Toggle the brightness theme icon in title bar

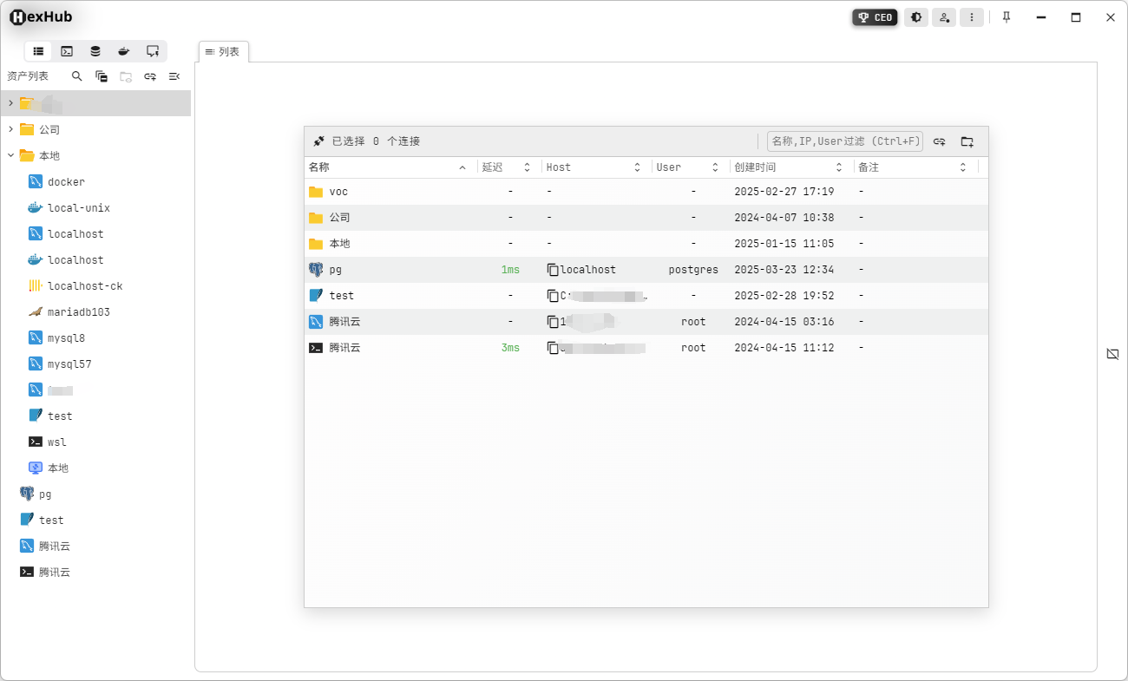point(916,17)
